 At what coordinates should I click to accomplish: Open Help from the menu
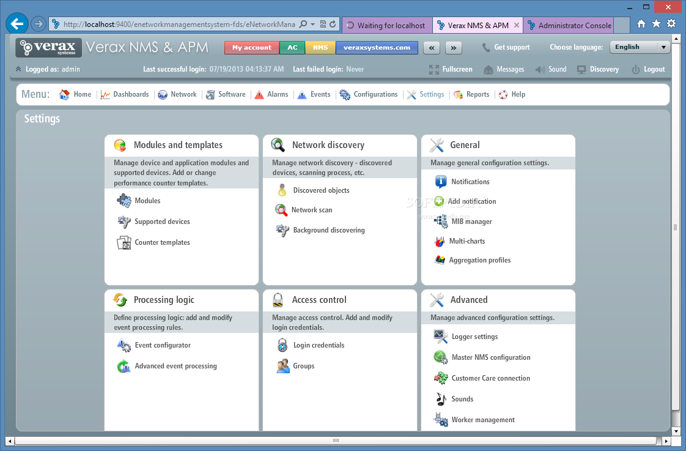512,95
